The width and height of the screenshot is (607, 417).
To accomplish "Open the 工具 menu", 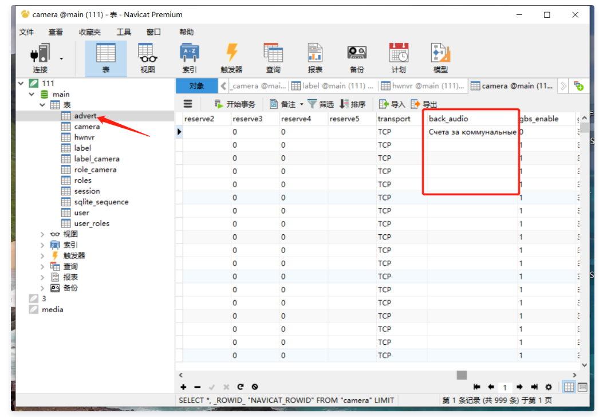I will 124,32.
